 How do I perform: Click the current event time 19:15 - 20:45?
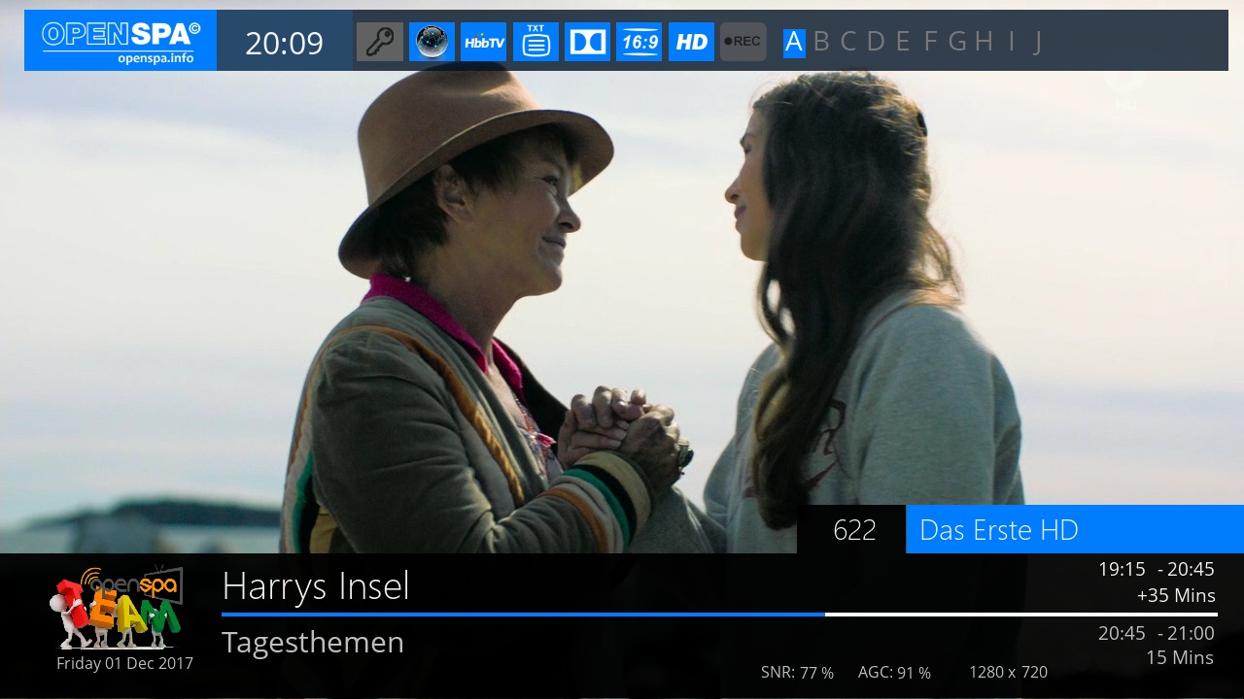tap(1157, 570)
